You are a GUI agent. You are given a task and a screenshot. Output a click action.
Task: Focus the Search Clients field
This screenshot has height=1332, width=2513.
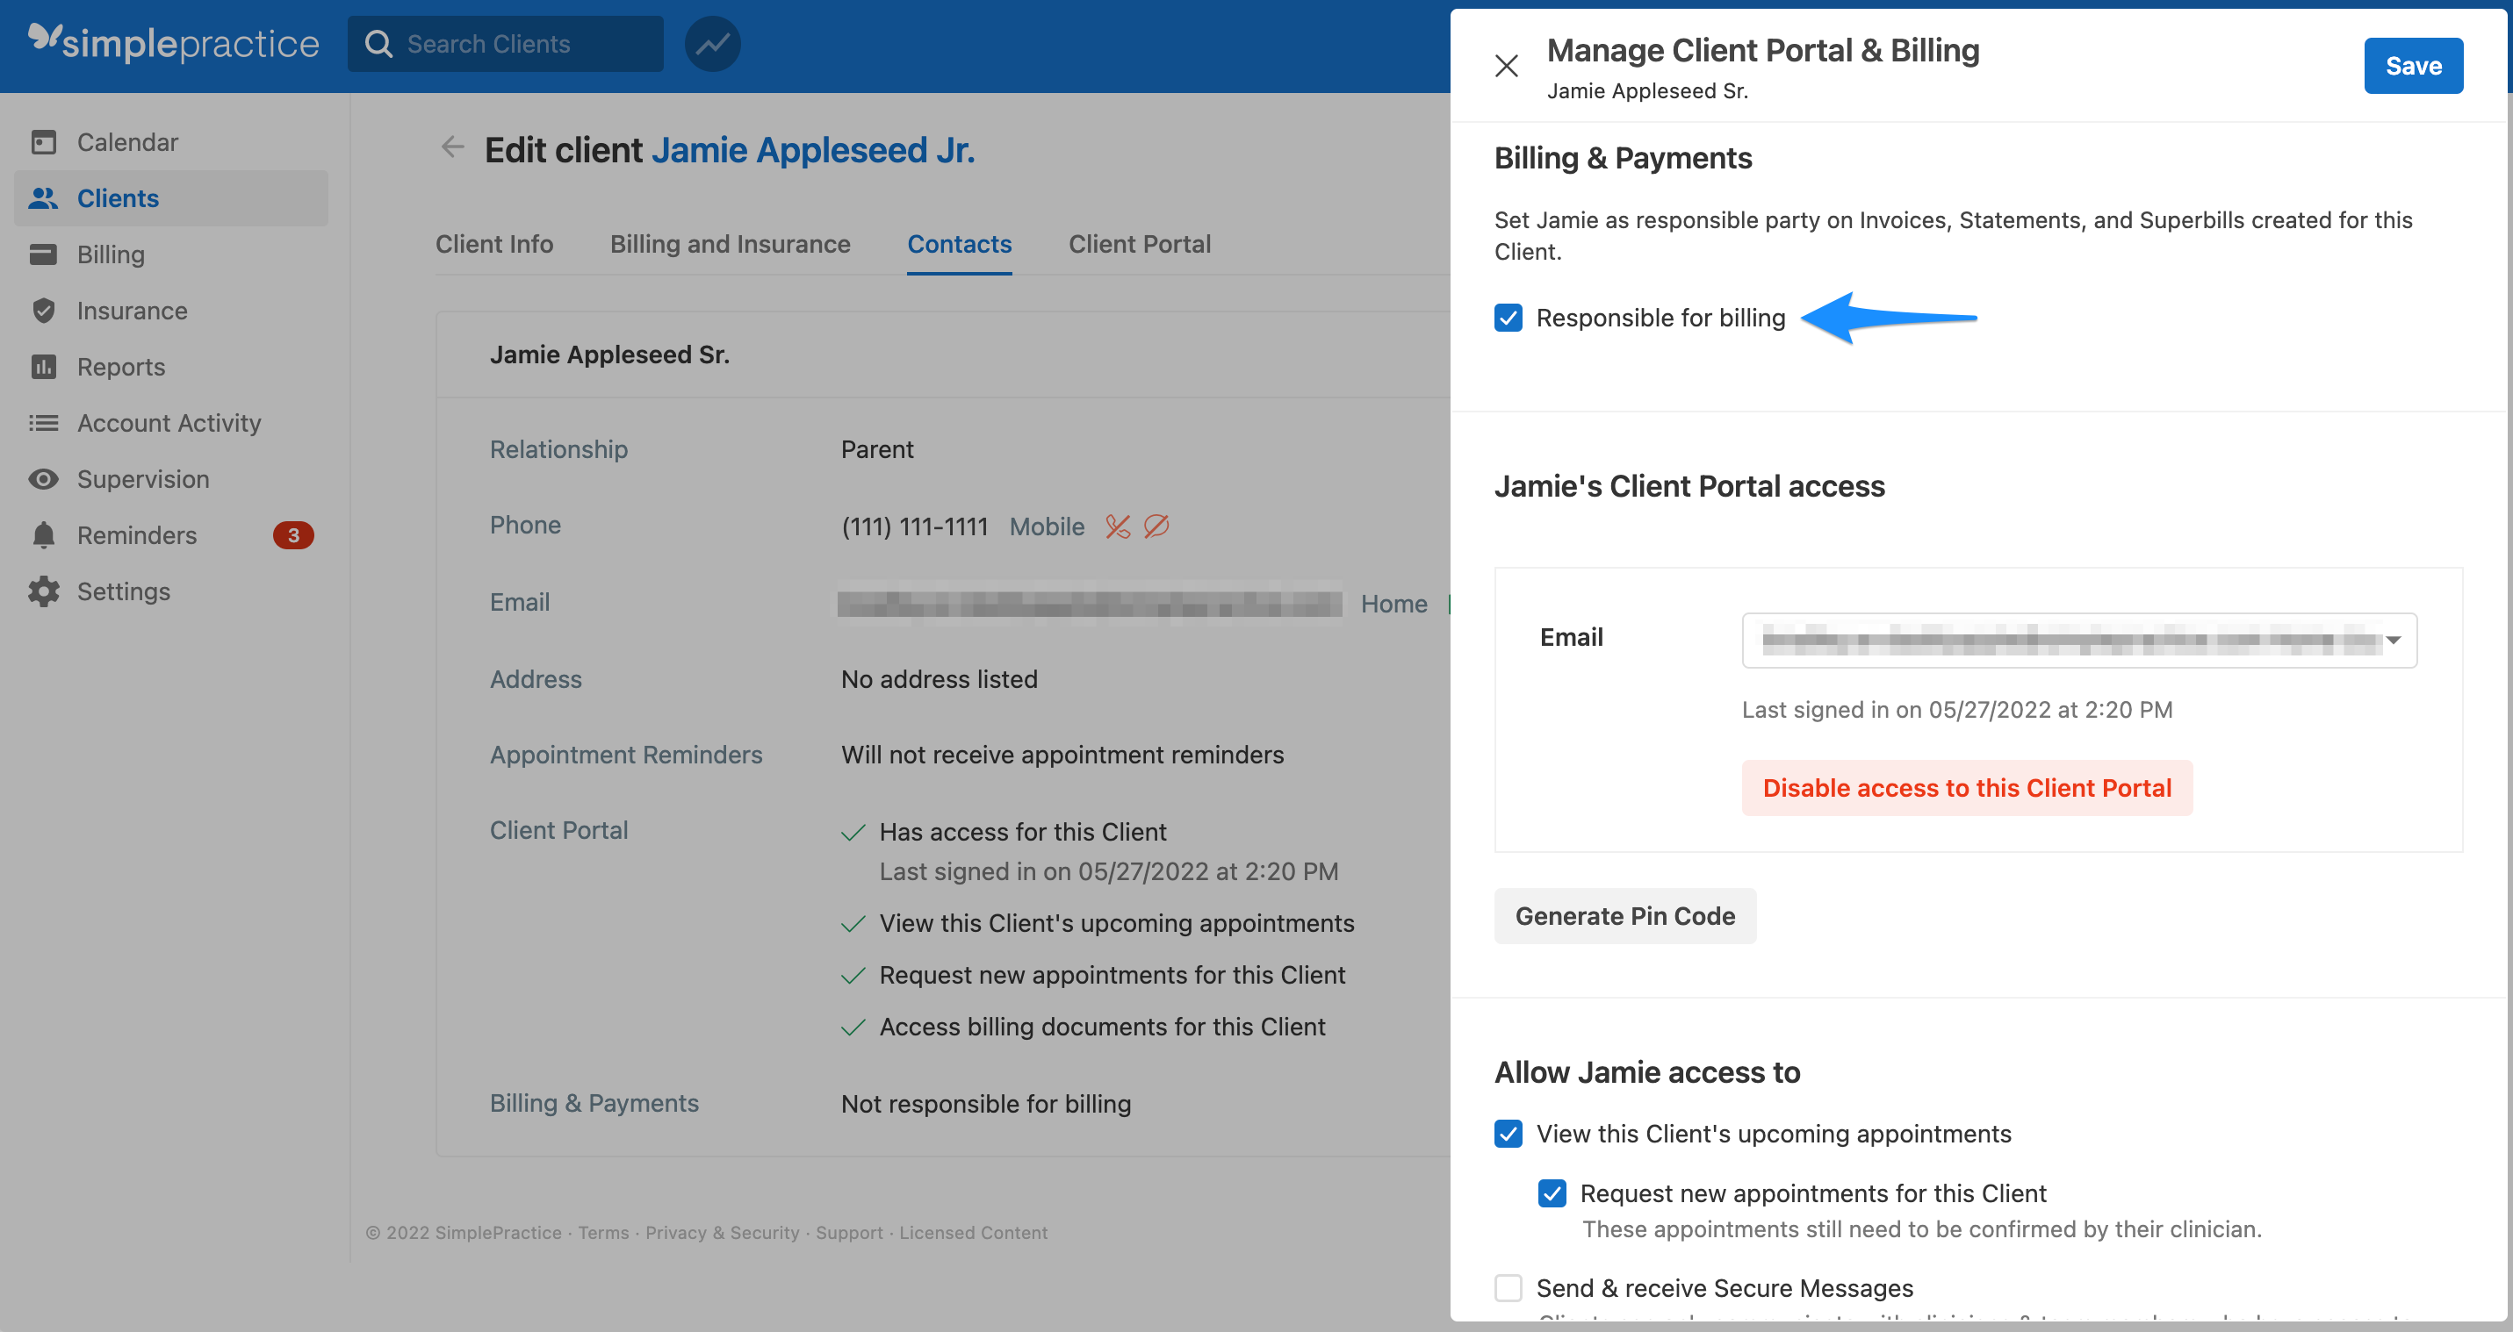click(x=517, y=44)
